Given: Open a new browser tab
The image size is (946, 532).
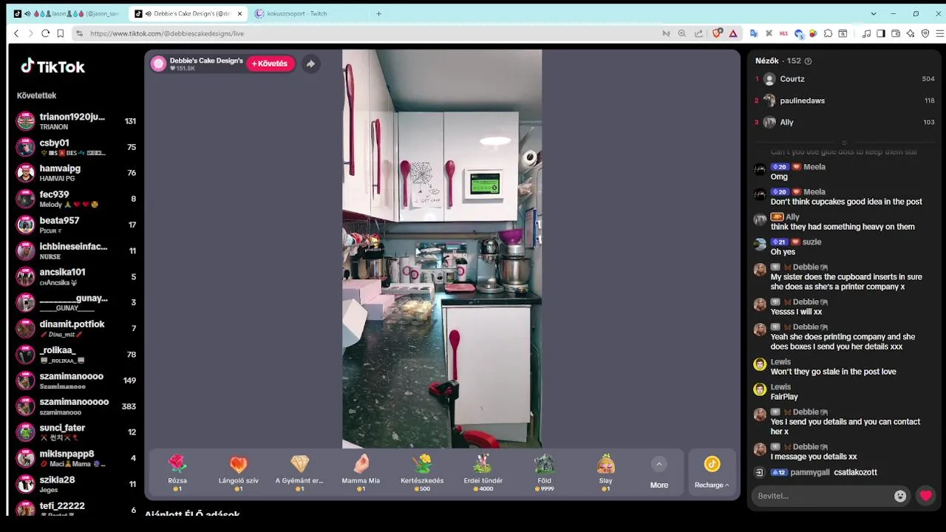Looking at the screenshot, I should [378, 13].
